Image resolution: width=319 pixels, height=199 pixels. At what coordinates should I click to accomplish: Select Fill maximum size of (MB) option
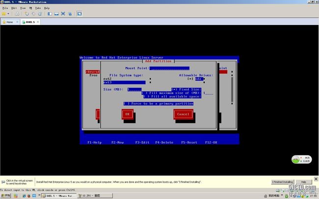(x=171, y=93)
